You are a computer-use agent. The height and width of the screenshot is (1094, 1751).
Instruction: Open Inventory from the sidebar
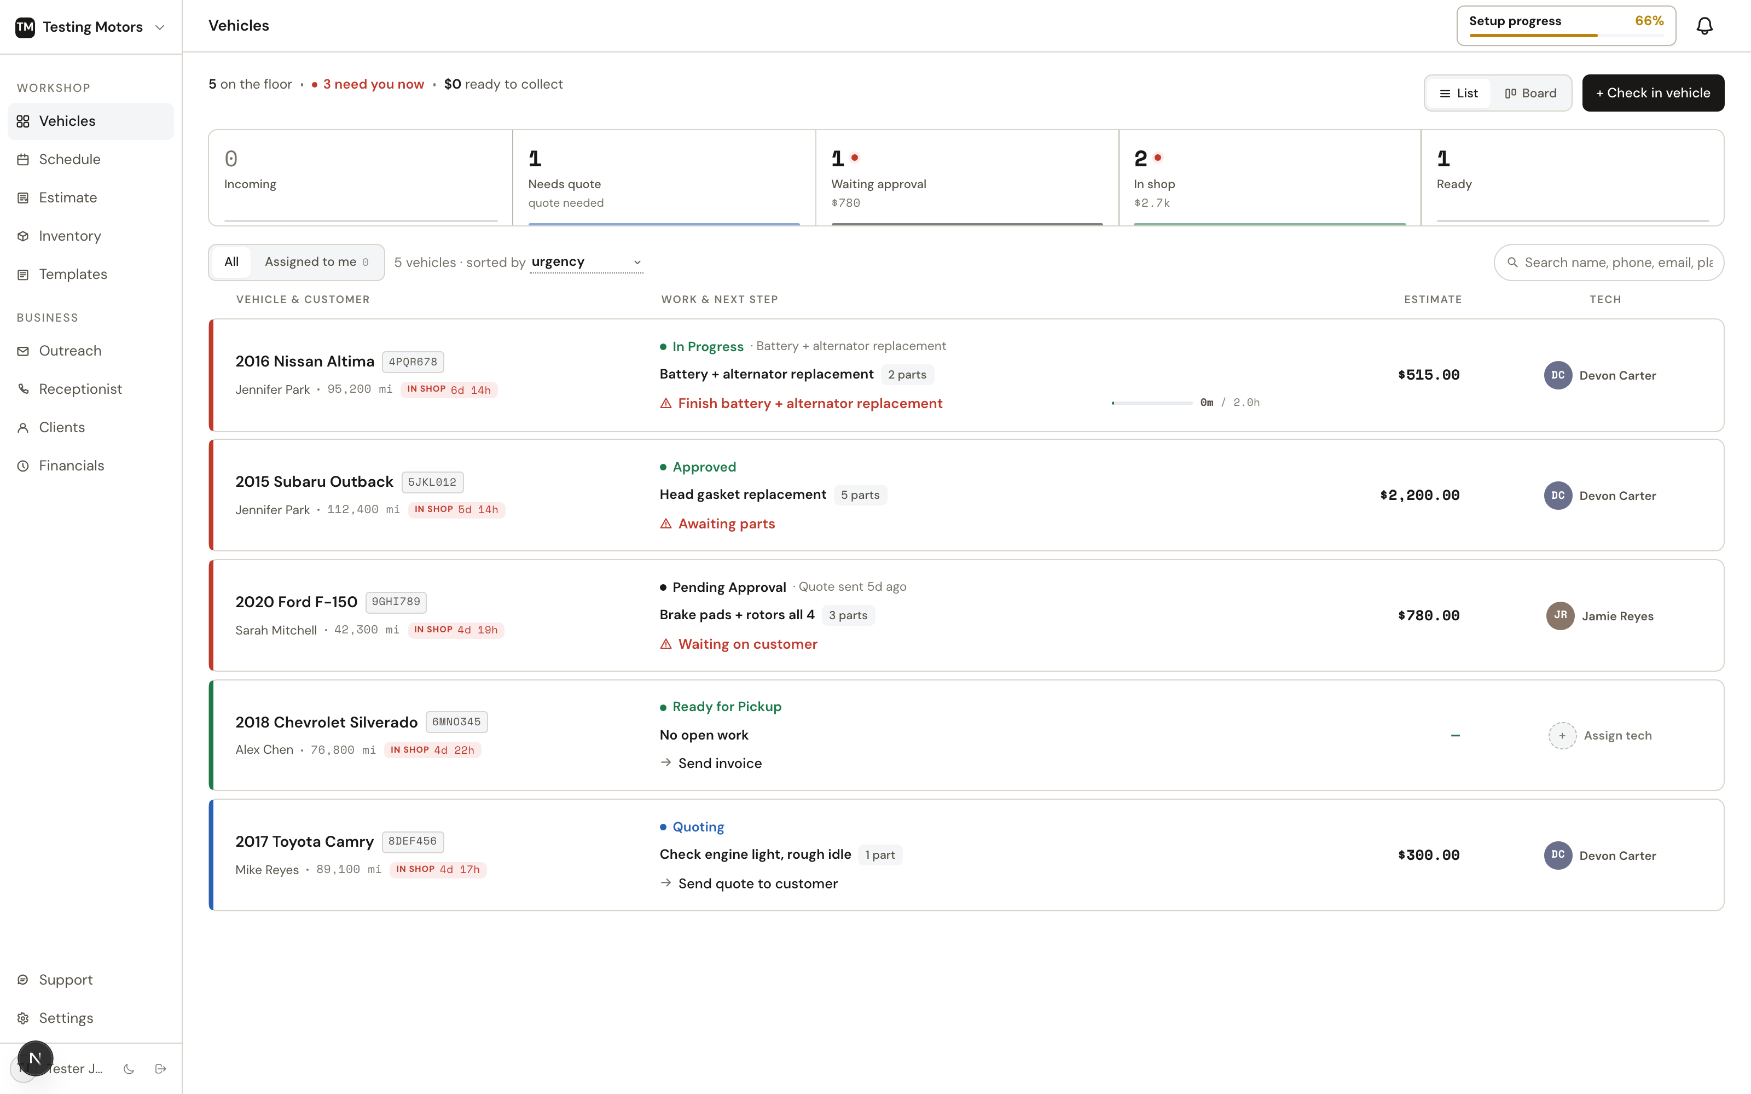click(x=90, y=236)
